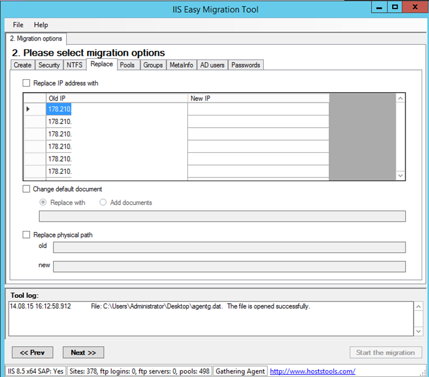
Task: Switch to the NTFS tab
Action: click(74, 65)
